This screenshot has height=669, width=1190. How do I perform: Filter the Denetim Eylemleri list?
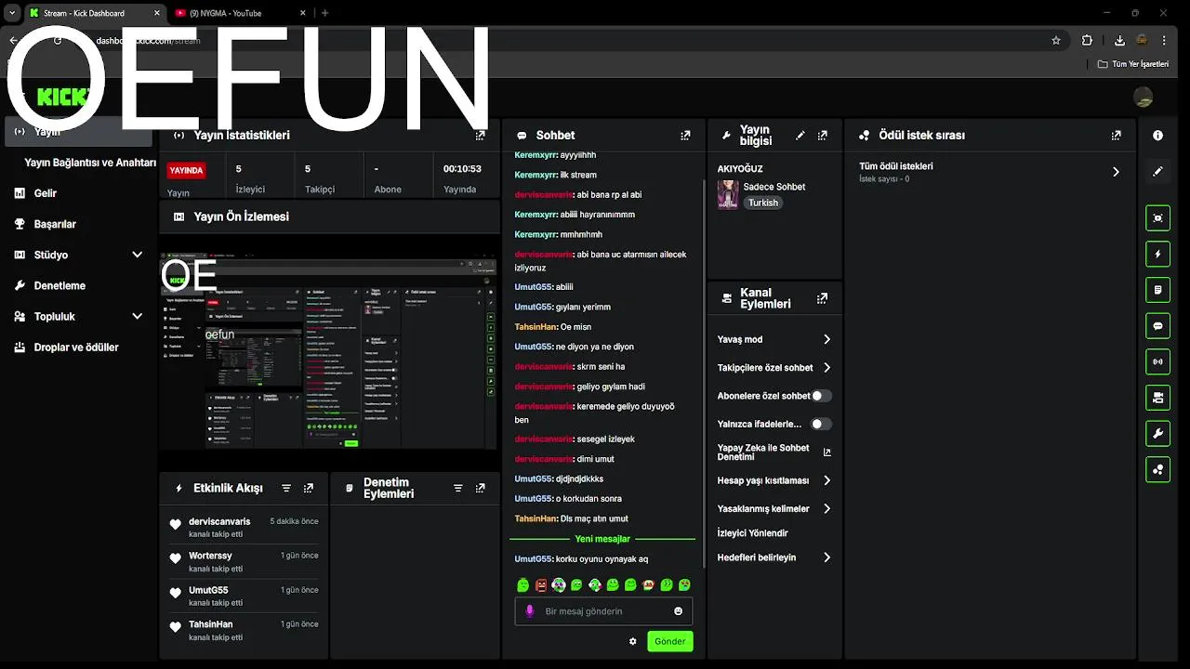pyautogui.click(x=457, y=488)
